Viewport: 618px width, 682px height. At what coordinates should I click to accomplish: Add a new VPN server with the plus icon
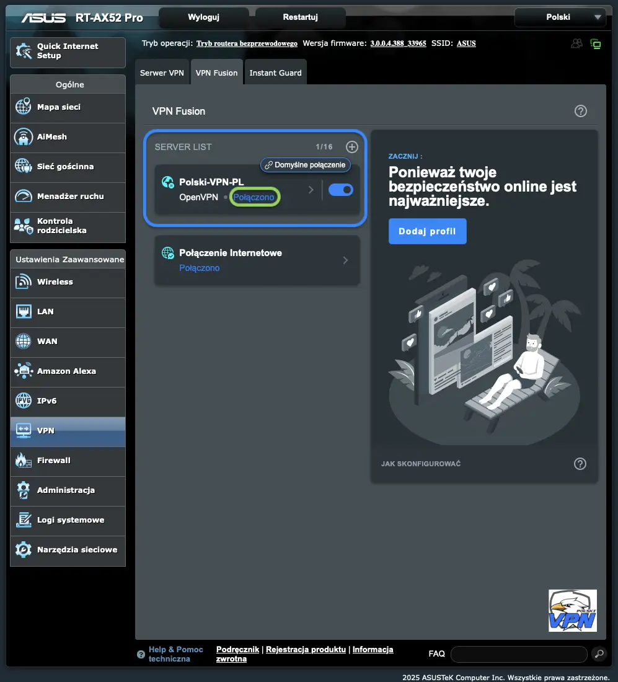pos(351,147)
